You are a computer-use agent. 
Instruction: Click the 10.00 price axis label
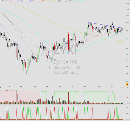[x=127, y=22]
